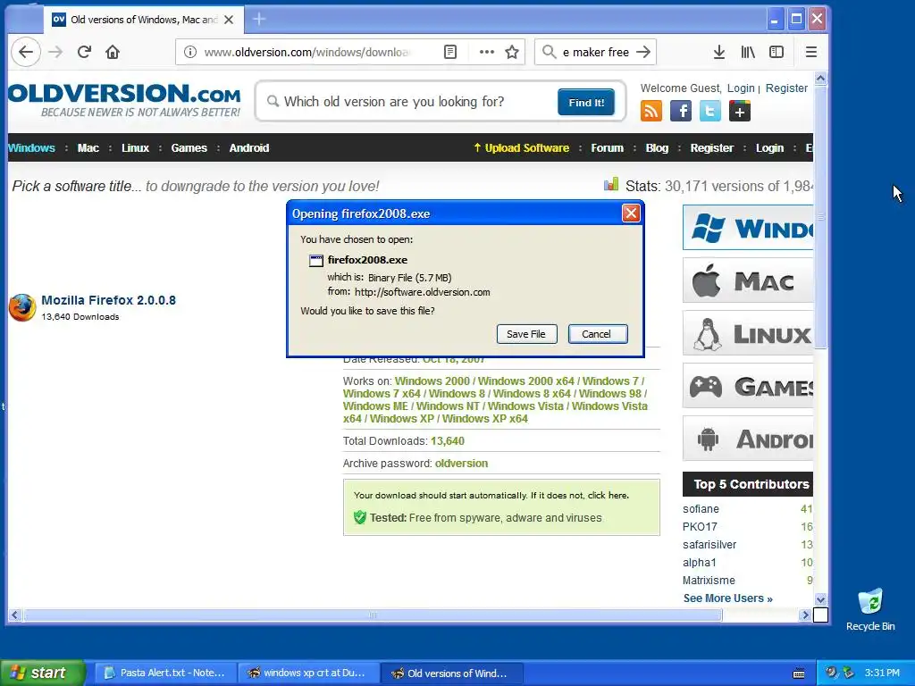Click the Firefox search box text
This screenshot has width=915, height=686.
click(x=595, y=52)
